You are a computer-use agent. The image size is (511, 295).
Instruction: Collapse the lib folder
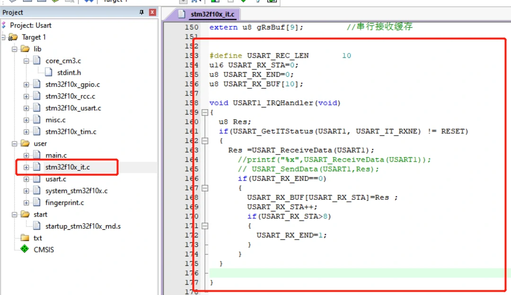14,49
